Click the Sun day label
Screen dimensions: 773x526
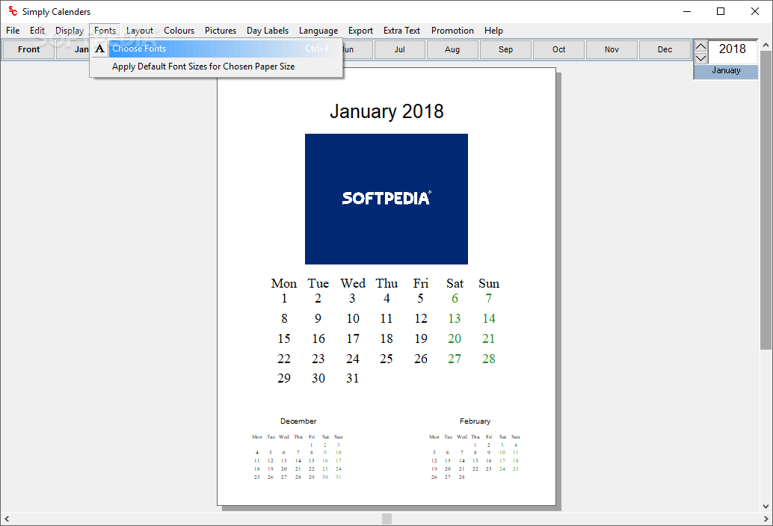point(489,284)
